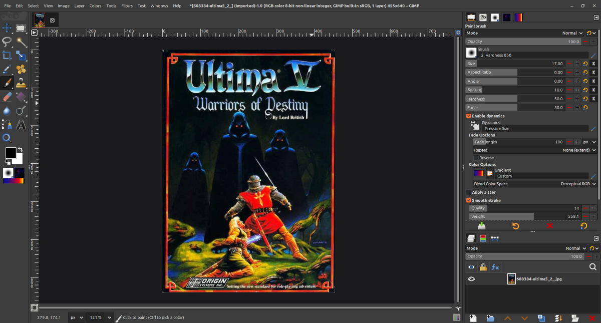Select the Clone stamp tool
601x323 pixels.
pos(21,83)
